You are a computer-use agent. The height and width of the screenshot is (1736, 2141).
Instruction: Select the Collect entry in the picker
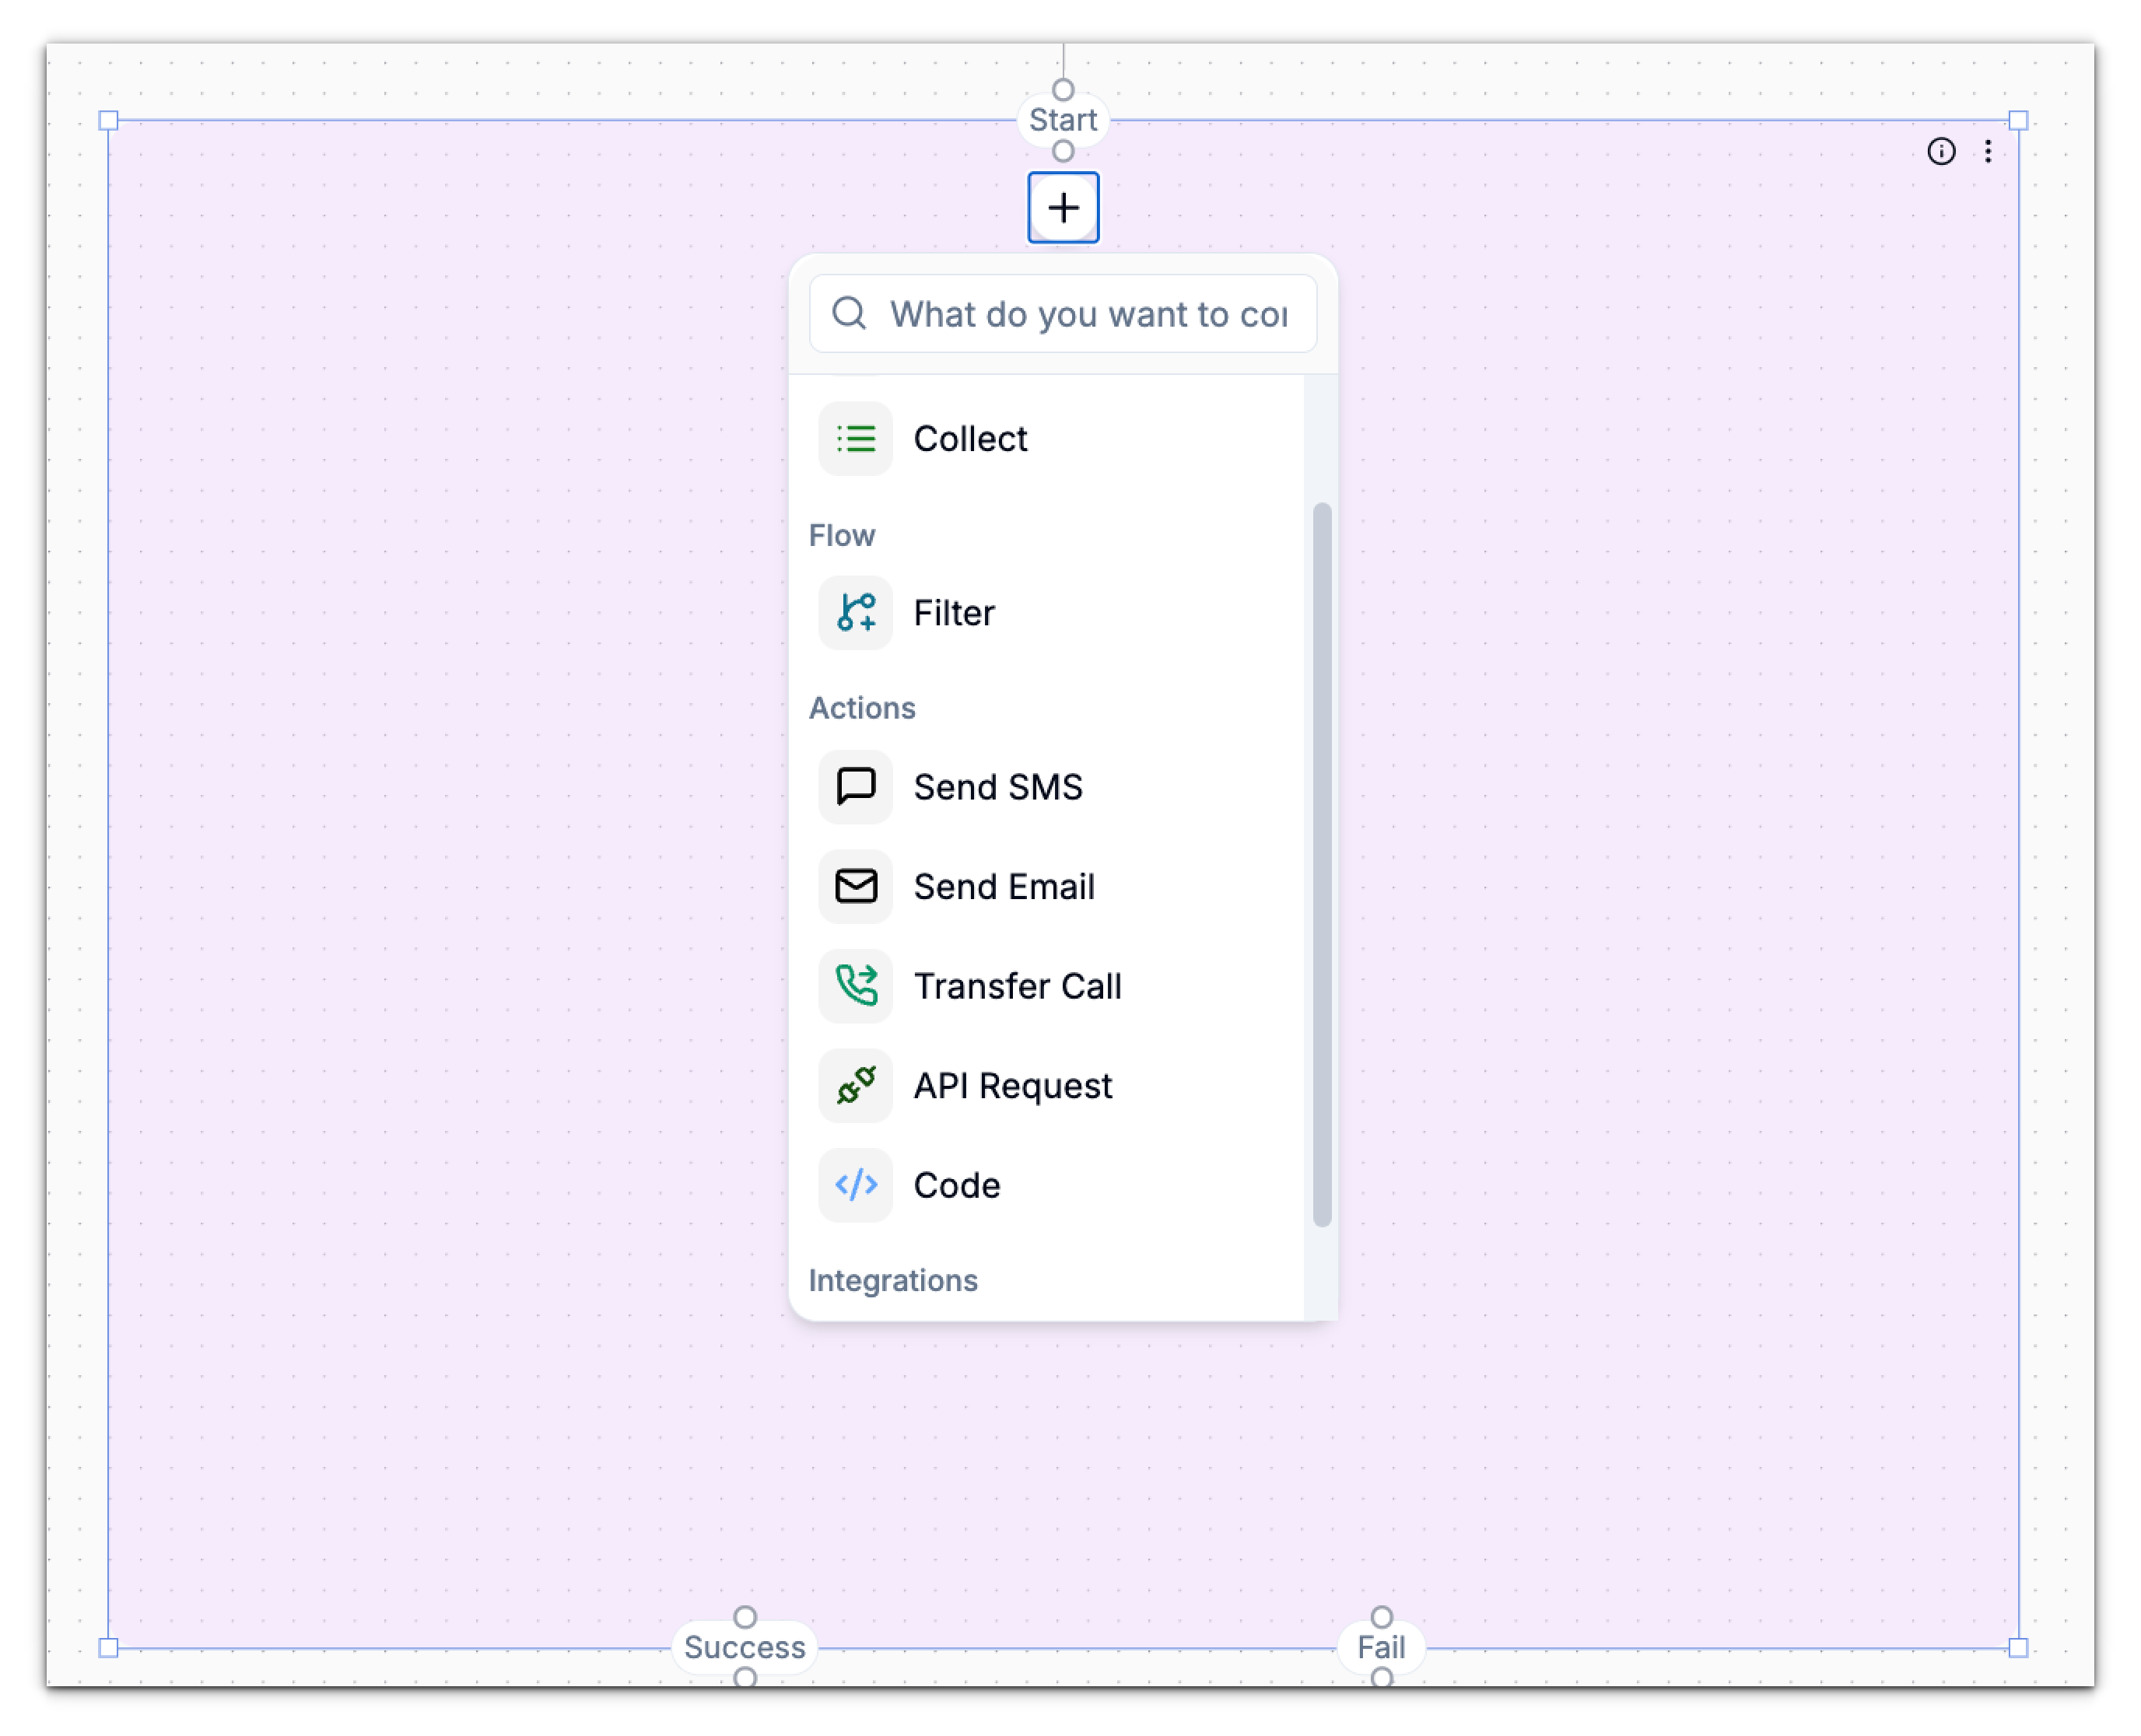(970, 438)
